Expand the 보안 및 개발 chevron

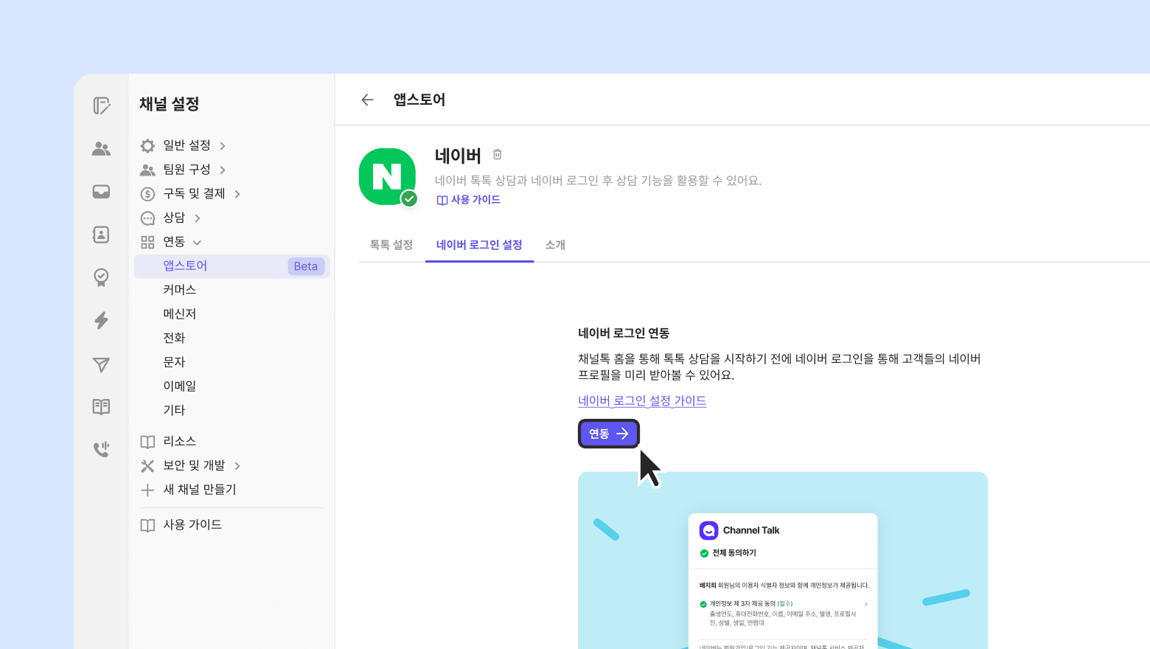click(237, 465)
